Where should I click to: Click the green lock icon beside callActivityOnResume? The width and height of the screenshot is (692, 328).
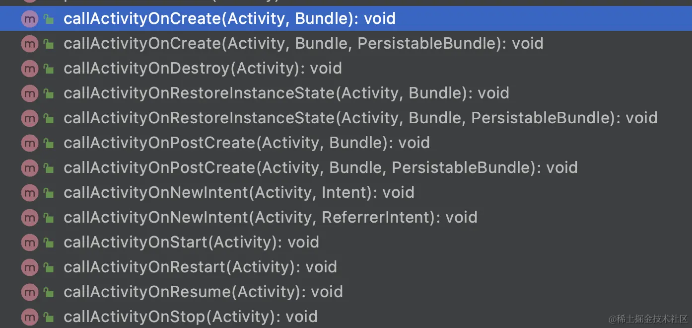(x=49, y=292)
